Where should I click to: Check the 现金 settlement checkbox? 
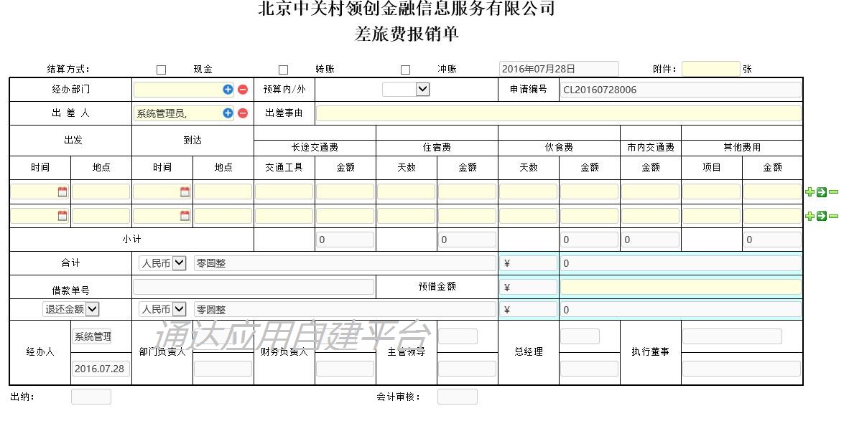point(161,70)
